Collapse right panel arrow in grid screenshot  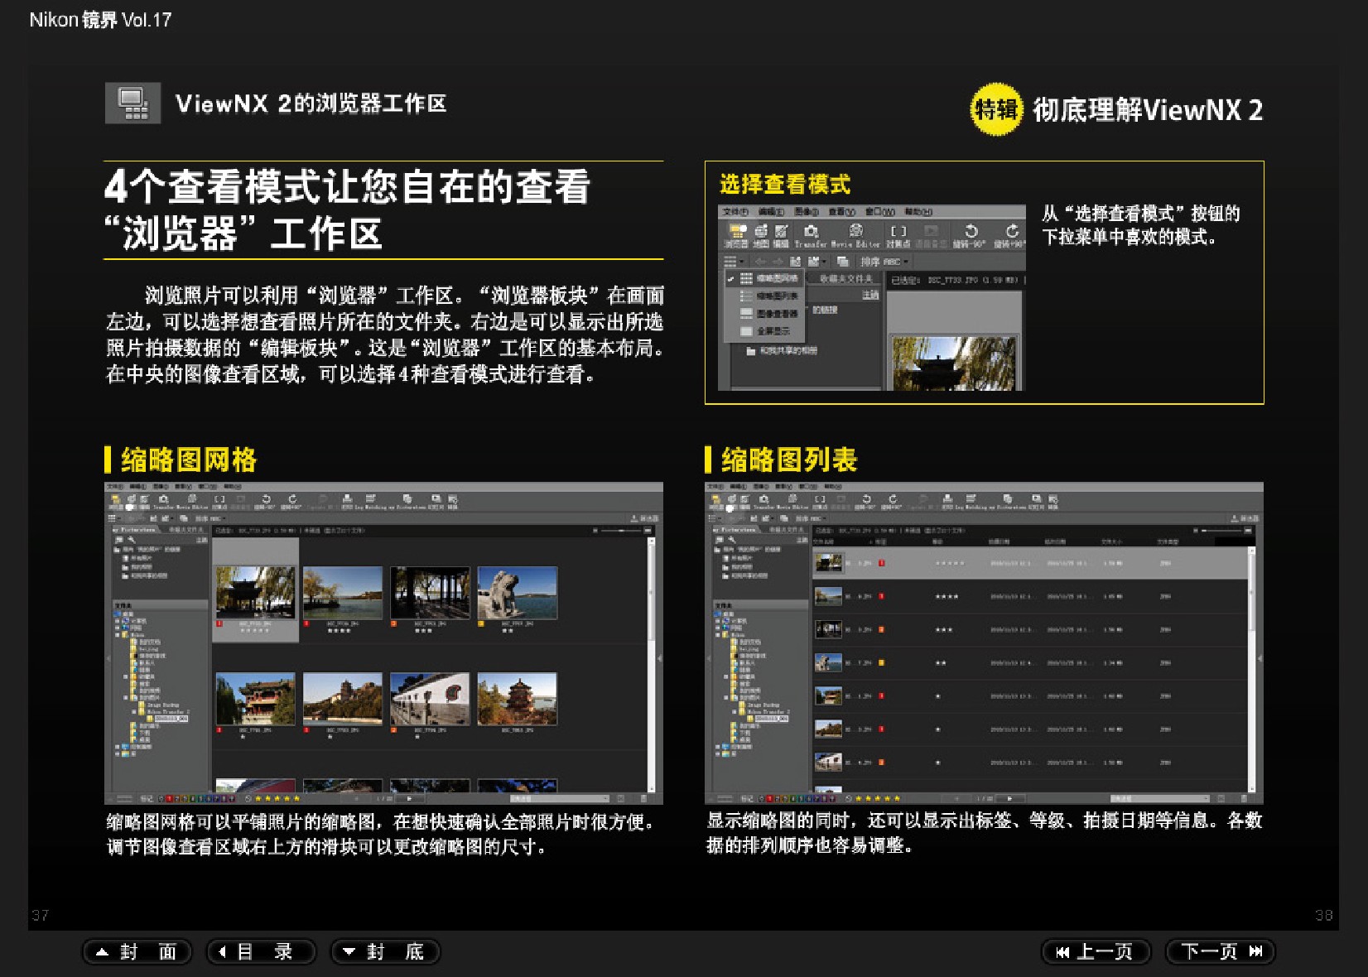[x=660, y=659]
